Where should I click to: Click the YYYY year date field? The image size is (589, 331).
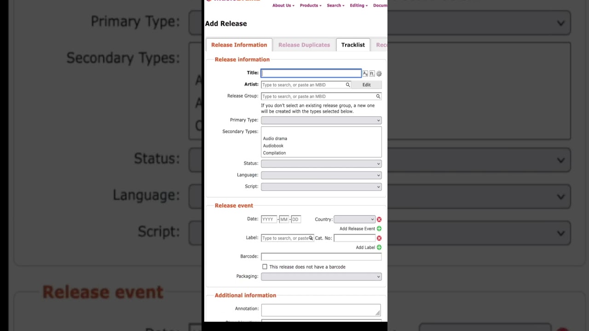pos(269,219)
